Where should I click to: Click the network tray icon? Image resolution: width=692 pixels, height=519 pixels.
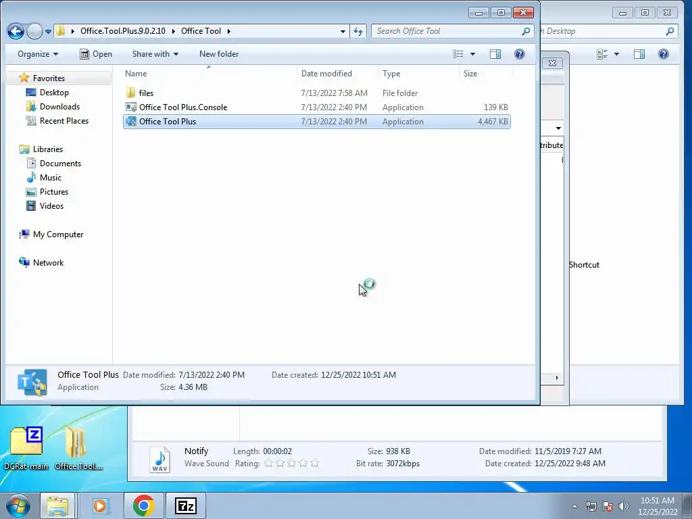pos(591,506)
